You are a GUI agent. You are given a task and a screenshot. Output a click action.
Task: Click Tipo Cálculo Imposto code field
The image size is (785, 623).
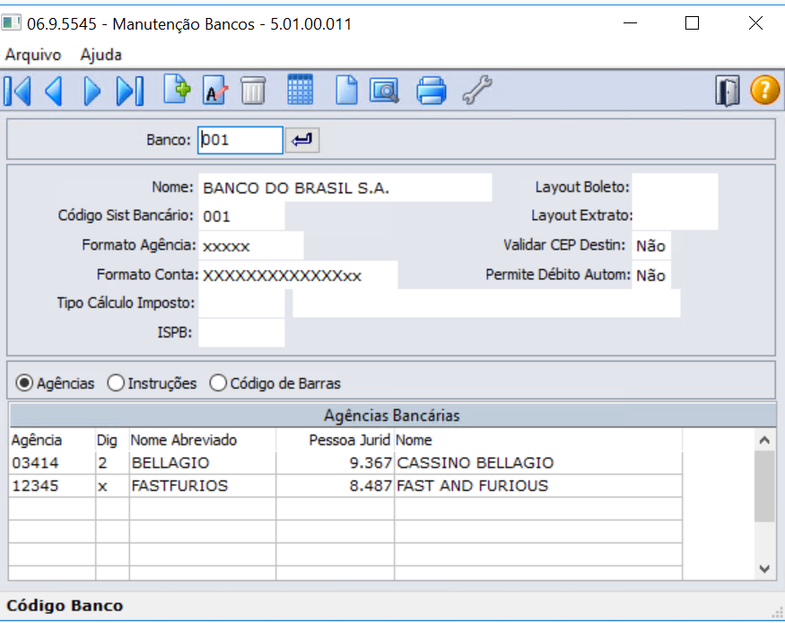tap(242, 303)
